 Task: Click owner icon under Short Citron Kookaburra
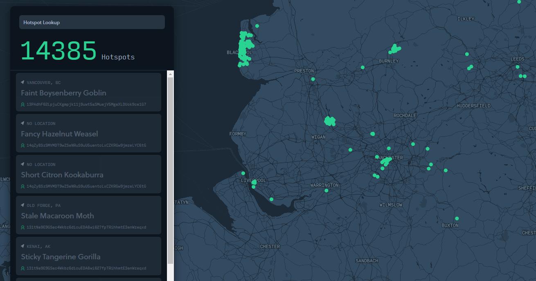pos(23,186)
